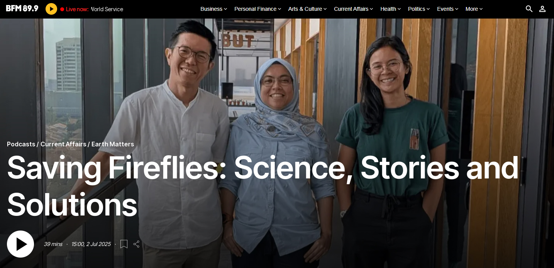Viewport: 554px width, 268px height.
Task: Open the Arts & Culture menu
Action: coord(308,9)
